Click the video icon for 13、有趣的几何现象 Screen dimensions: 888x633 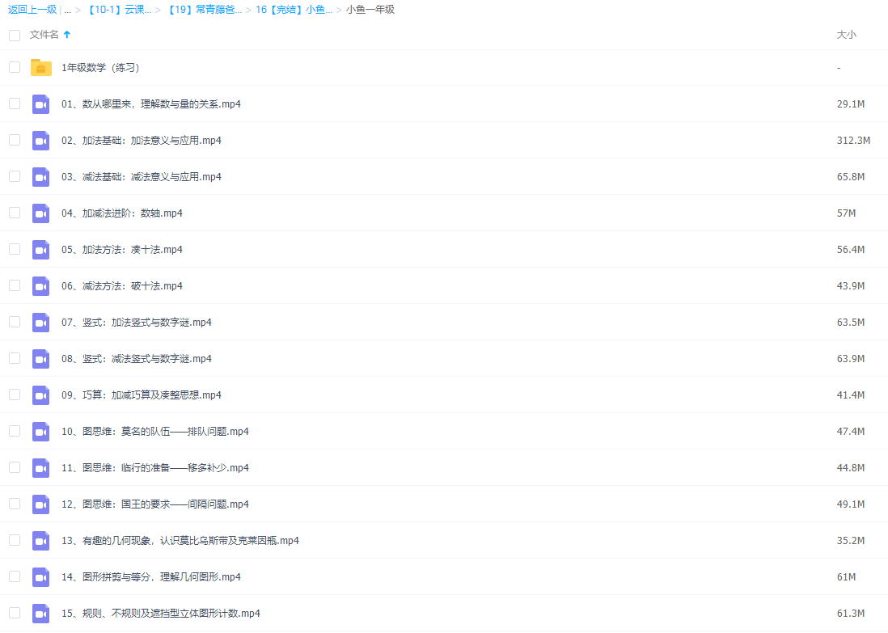(x=40, y=540)
